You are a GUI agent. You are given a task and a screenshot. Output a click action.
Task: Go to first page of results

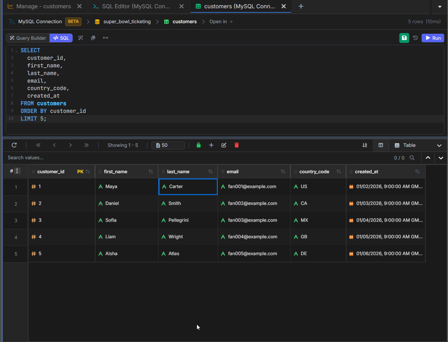tap(38, 145)
